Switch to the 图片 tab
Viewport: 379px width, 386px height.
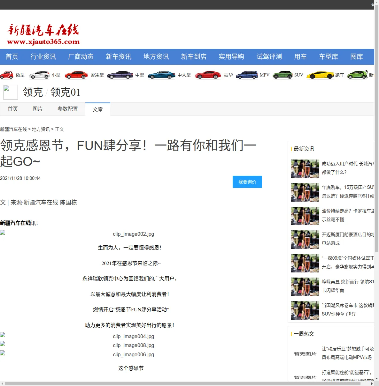pos(38,109)
